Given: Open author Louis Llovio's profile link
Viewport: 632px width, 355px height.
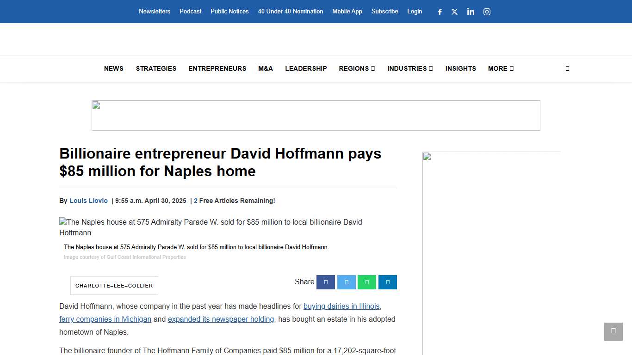Looking at the screenshot, I should point(88,201).
